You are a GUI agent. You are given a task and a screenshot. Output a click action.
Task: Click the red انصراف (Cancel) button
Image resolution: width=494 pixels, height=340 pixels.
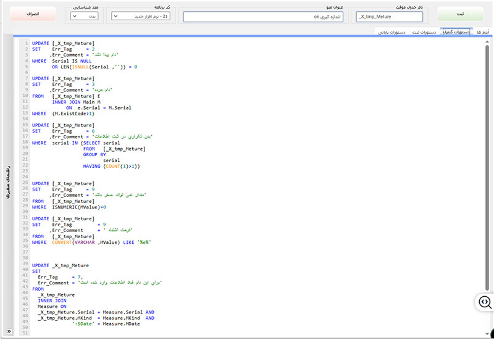[33, 14]
